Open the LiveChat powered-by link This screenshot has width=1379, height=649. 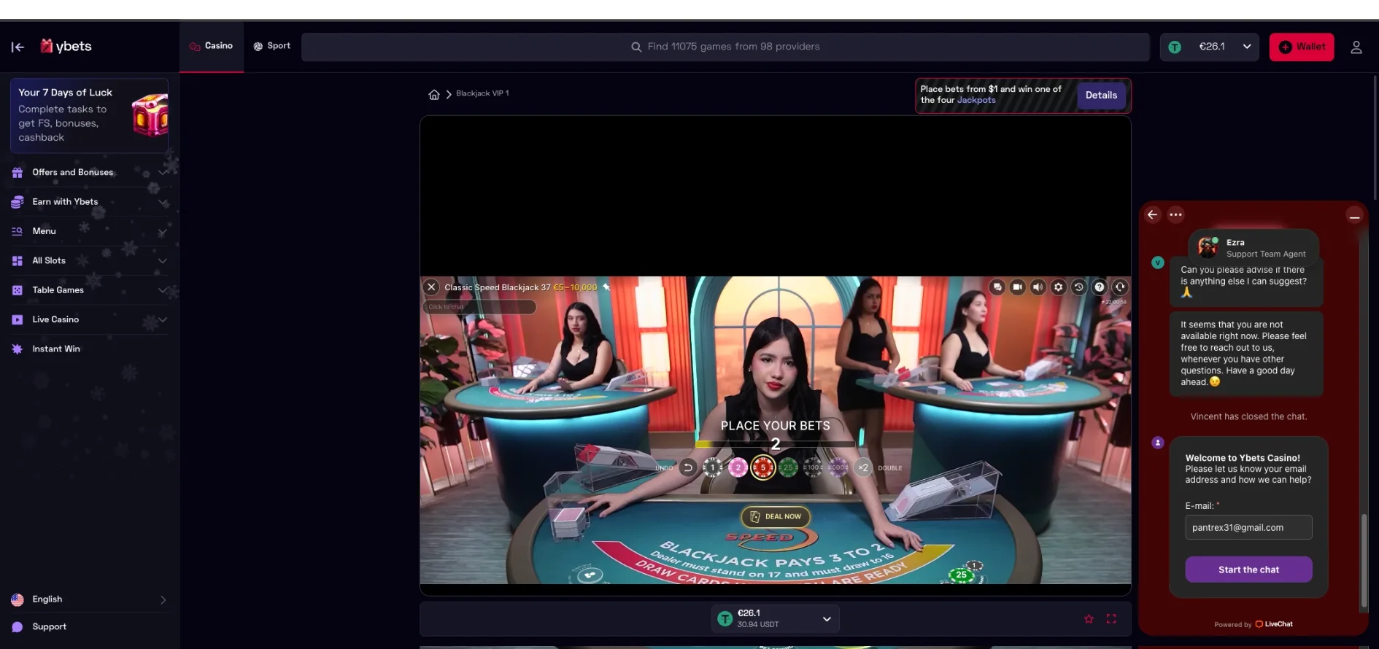(1273, 624)
